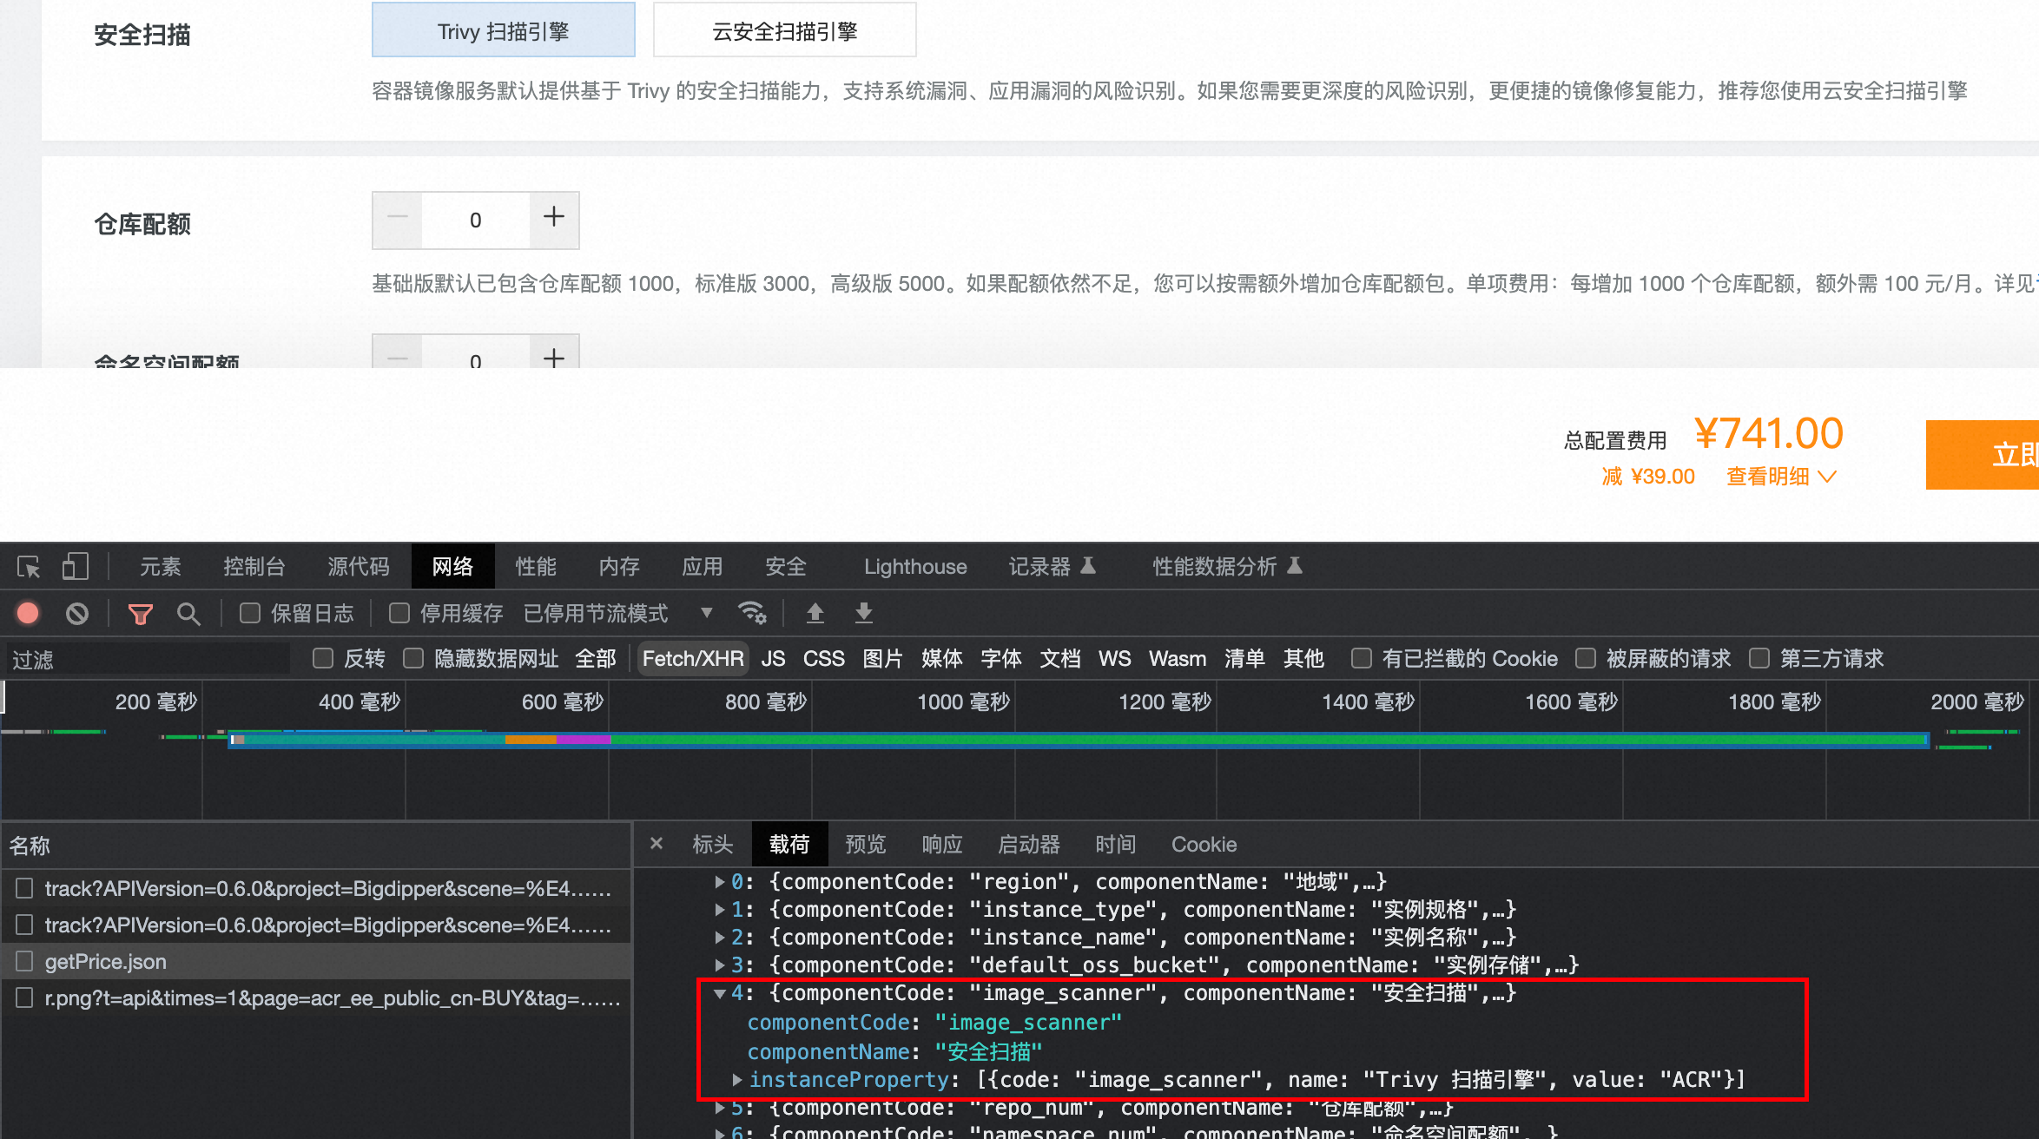Check 被屏蔽的请求 option

pos(1586,658)
